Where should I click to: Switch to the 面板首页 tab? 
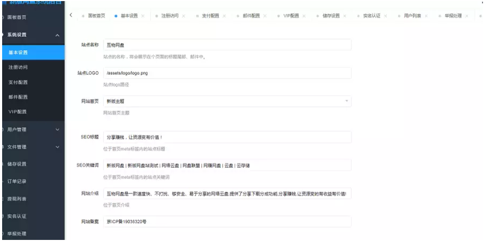96,15
